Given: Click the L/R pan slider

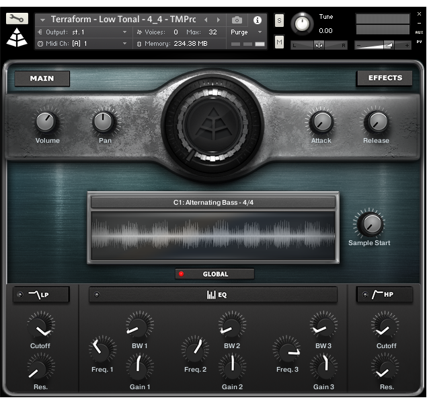Looking at the screenshot, I should 319,45.
